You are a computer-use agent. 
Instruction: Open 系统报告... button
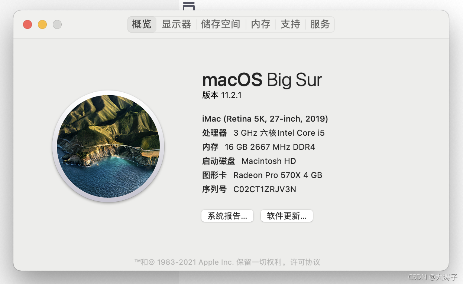227,216
